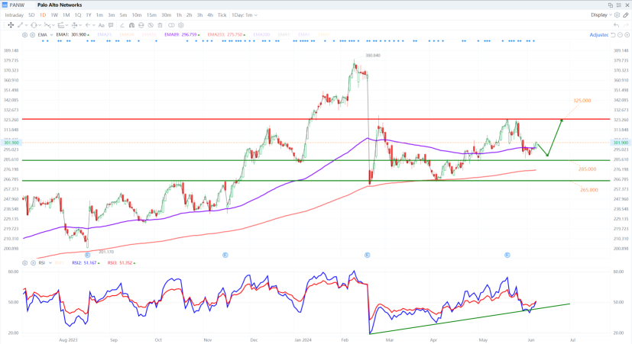Viewport: 632px width, 344px height.
Task: Expand the RSI indicator dropdown
Action: click(50, 262)
